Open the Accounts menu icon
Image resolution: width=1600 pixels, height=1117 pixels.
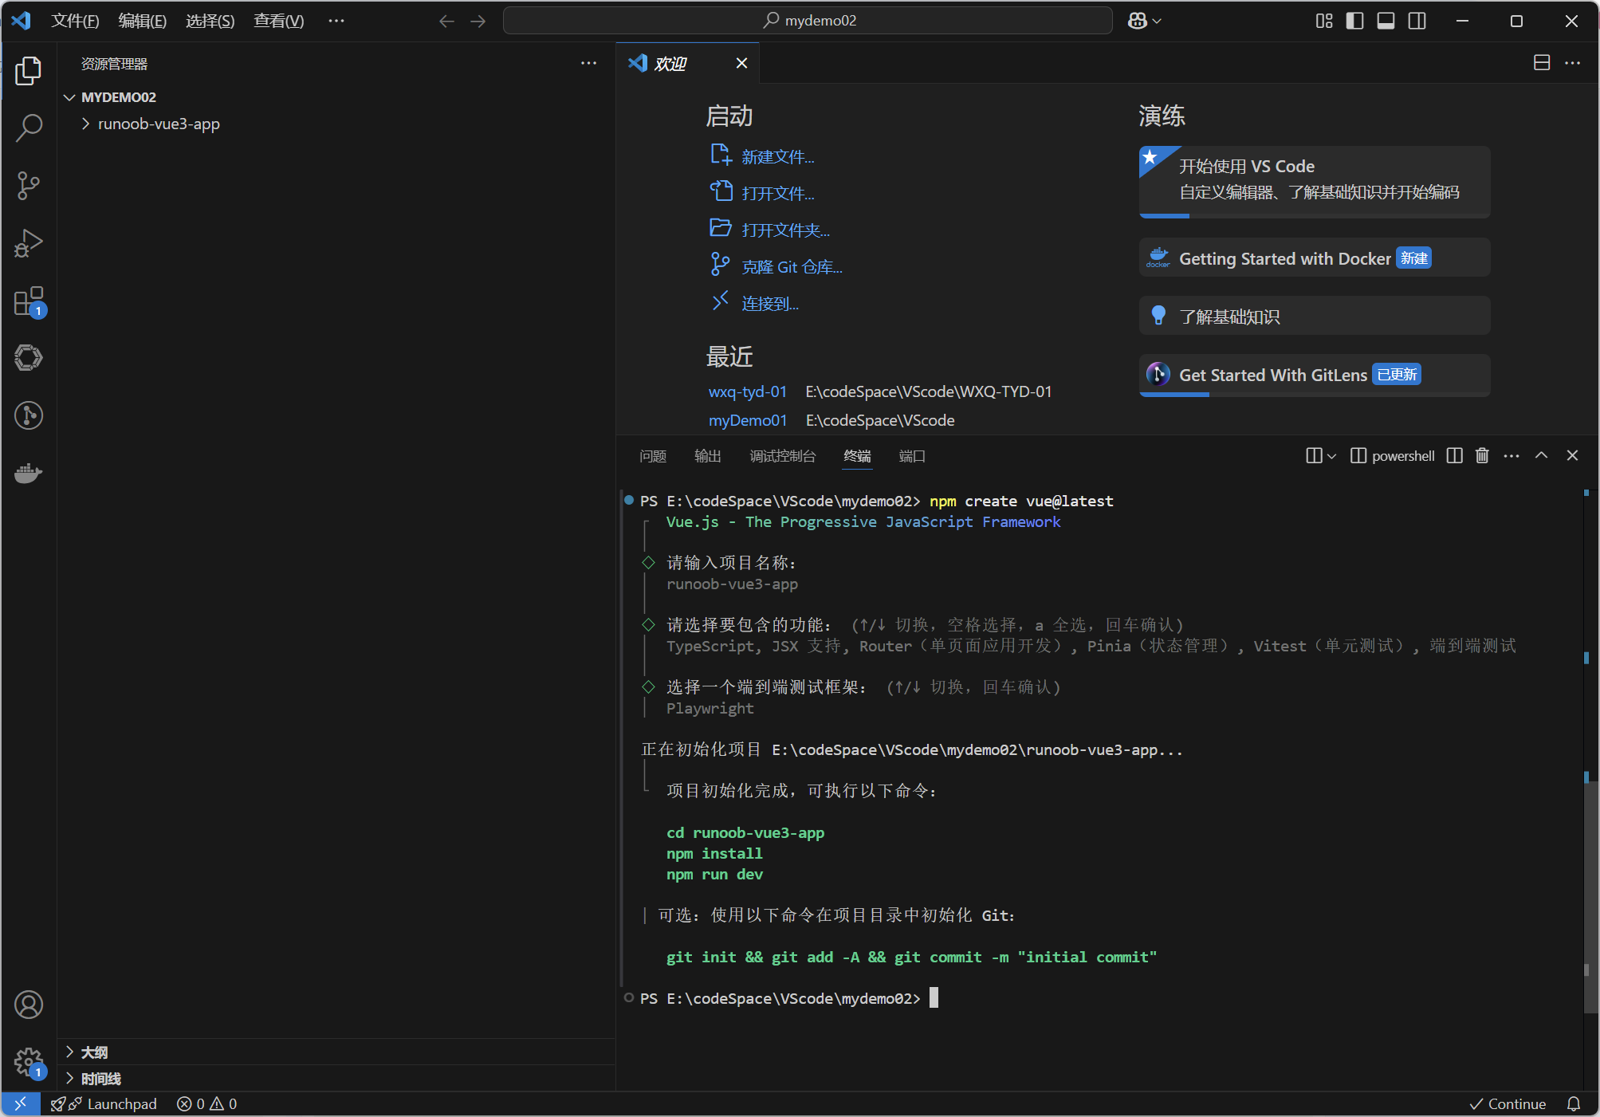(x=29, y=1005)
